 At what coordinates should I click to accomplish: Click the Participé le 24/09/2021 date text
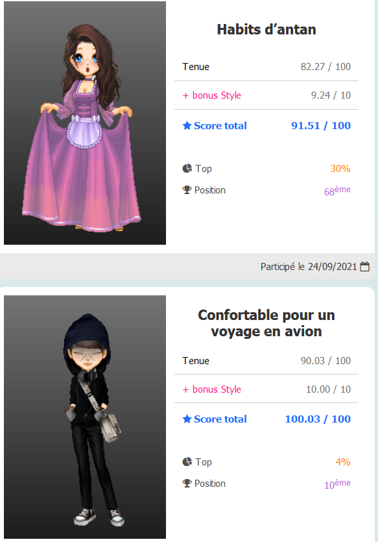tap(309, 267)
